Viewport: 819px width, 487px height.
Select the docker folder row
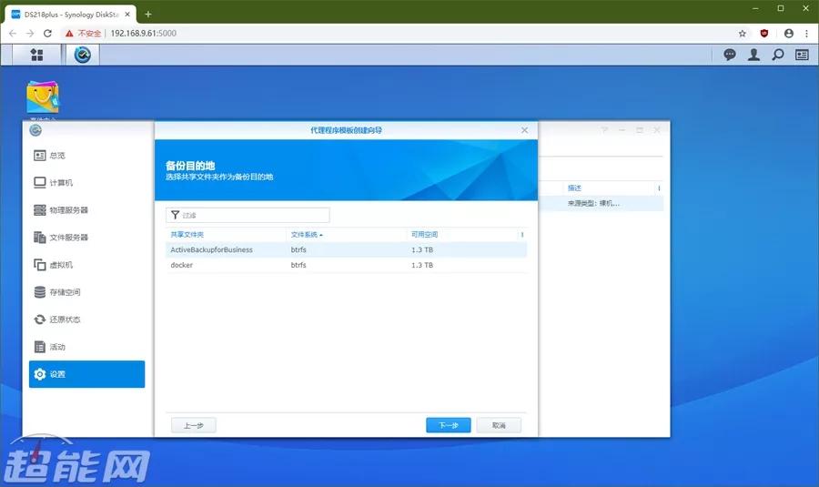coord(346,265)
